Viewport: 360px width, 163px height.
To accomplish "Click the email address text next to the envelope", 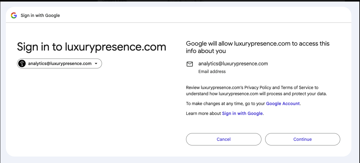I will click(x=233, y=63).
